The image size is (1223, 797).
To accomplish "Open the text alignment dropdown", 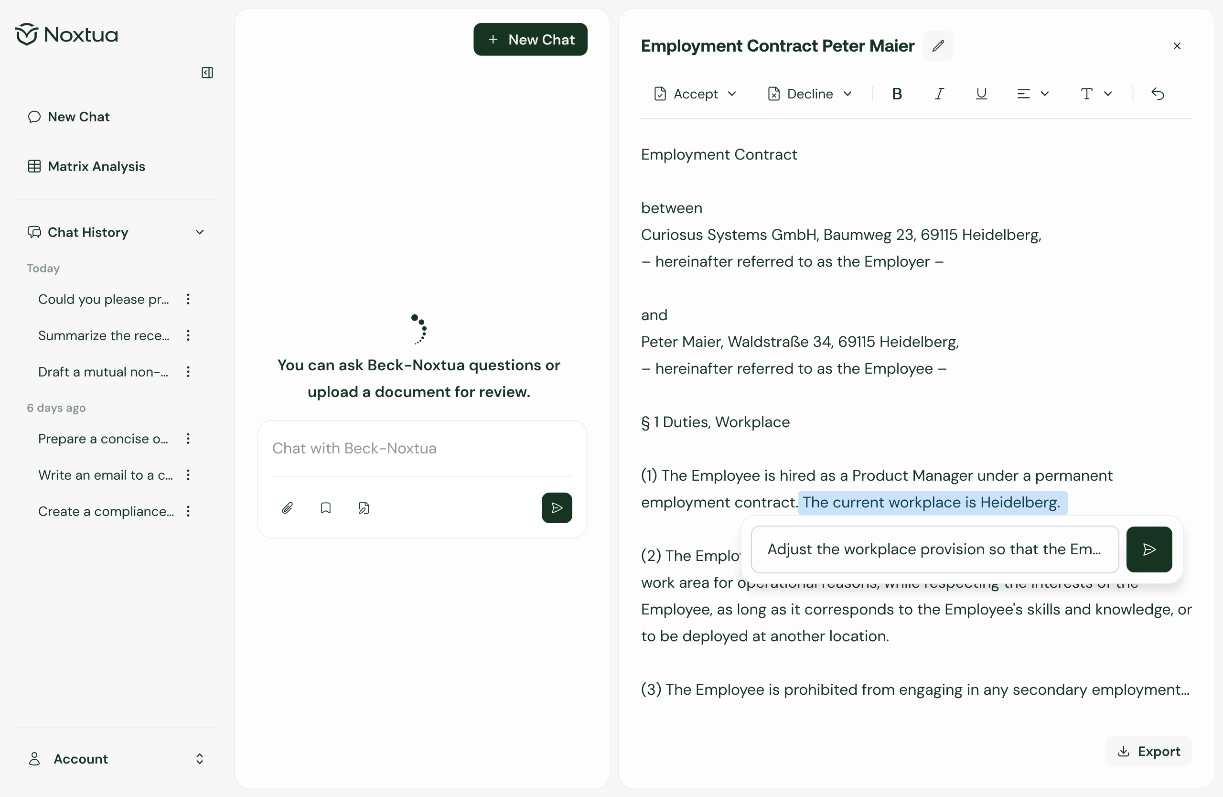I will coord(1032,94).
